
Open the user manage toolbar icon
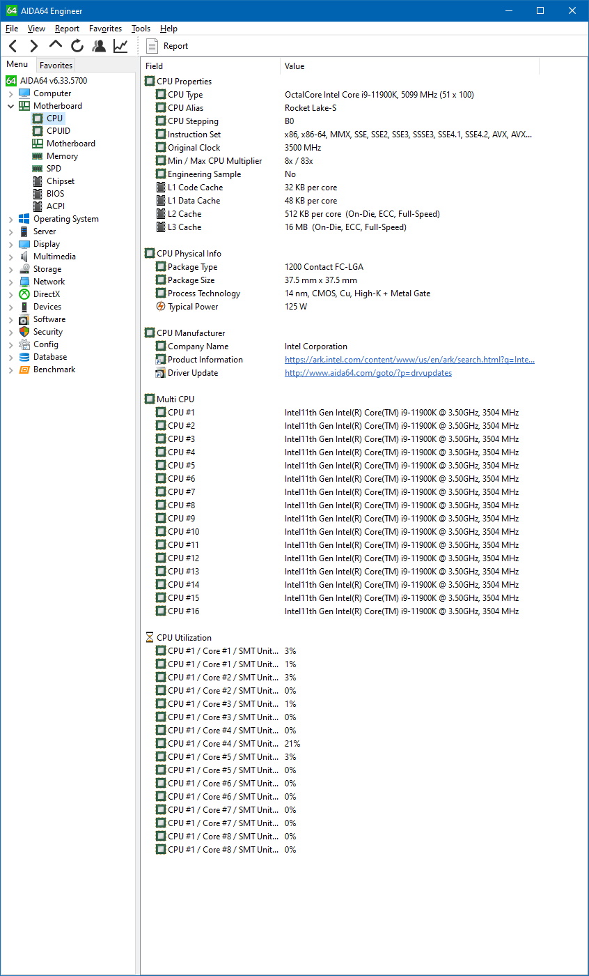coord(99,46)
